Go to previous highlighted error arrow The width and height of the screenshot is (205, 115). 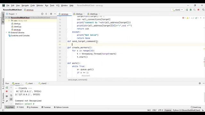click(201, 18)
